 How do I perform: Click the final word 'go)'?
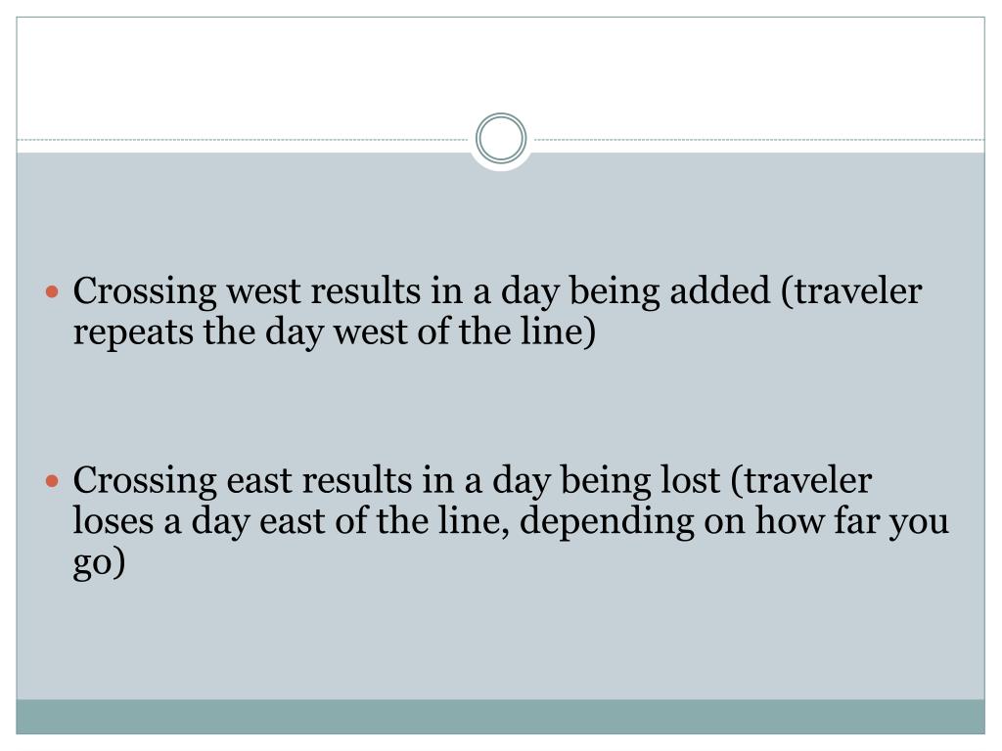point(99,564)
